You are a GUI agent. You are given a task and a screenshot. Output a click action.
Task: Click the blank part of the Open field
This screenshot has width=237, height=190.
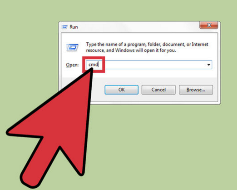pyautogui.click(x=151, y=65)
